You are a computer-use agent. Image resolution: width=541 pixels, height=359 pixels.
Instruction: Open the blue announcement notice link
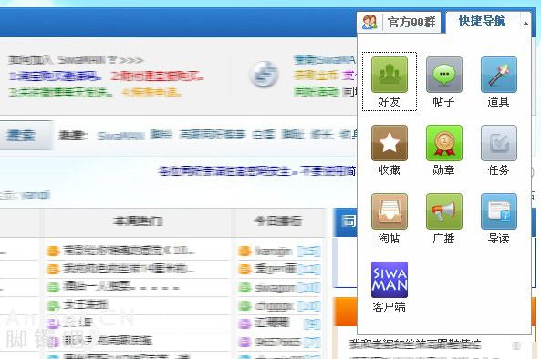[257, 171]
